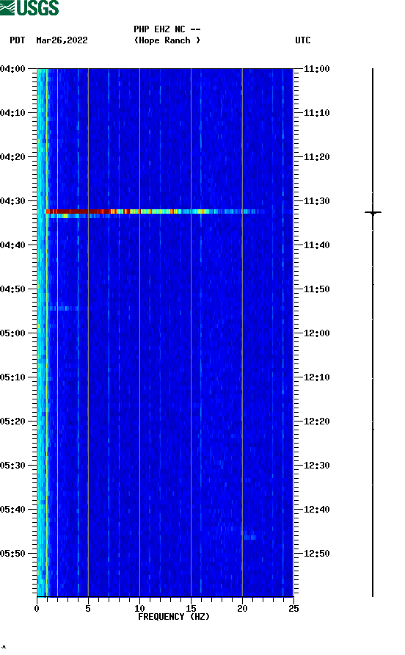Viewport: 405px width, 655px height.
Task: Click the '15' Hz frequency axis label
Action: [x=191, y=609]
